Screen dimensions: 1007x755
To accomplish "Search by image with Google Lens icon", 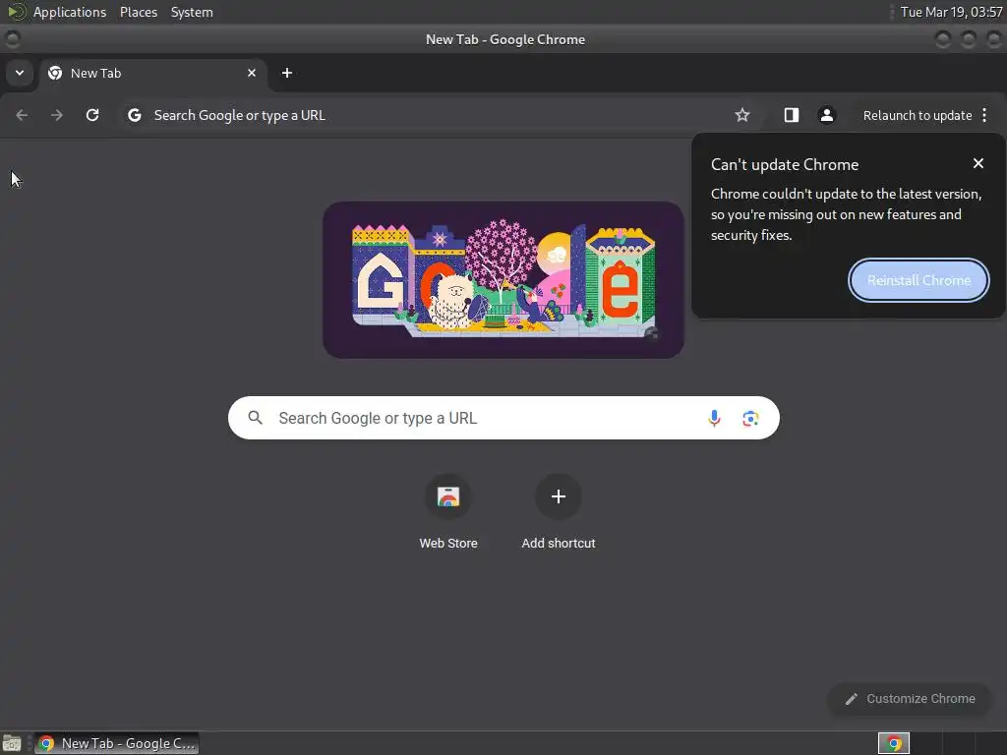I will coord(750,419).
